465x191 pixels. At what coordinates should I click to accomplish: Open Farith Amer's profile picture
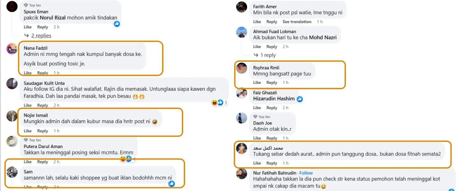click(x=241, y=7)
